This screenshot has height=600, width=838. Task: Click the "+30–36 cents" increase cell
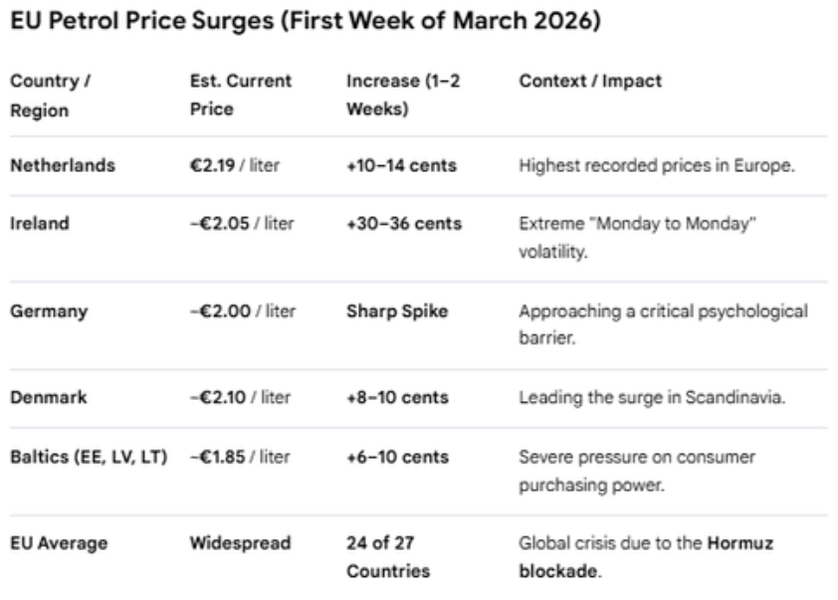pyautogui.click(x=404, y=224)
